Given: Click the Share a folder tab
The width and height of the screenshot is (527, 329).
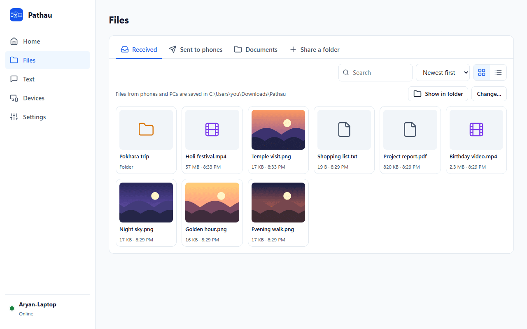Looking at the screenshot, I should coord(315,49).
